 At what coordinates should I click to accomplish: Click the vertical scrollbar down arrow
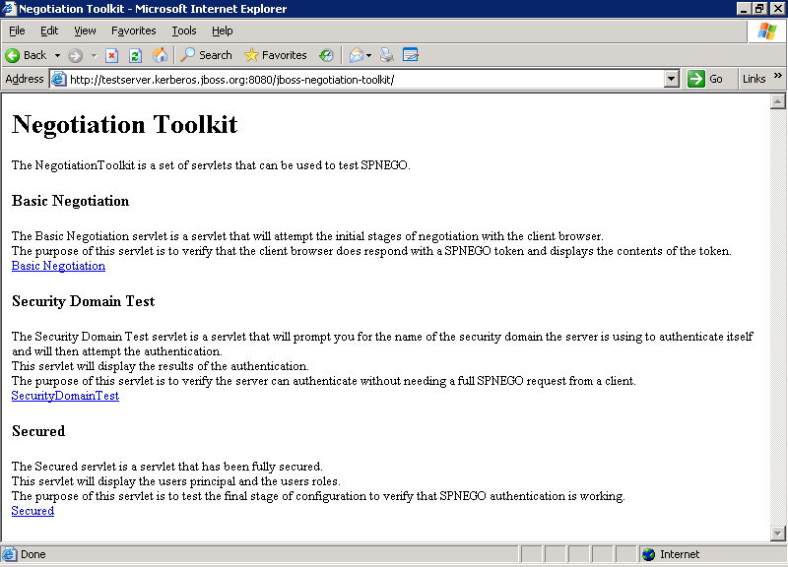pos(777,534)
